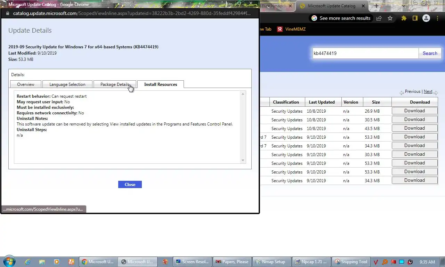Click into the kb4474419 search field

tap(365, 53)
